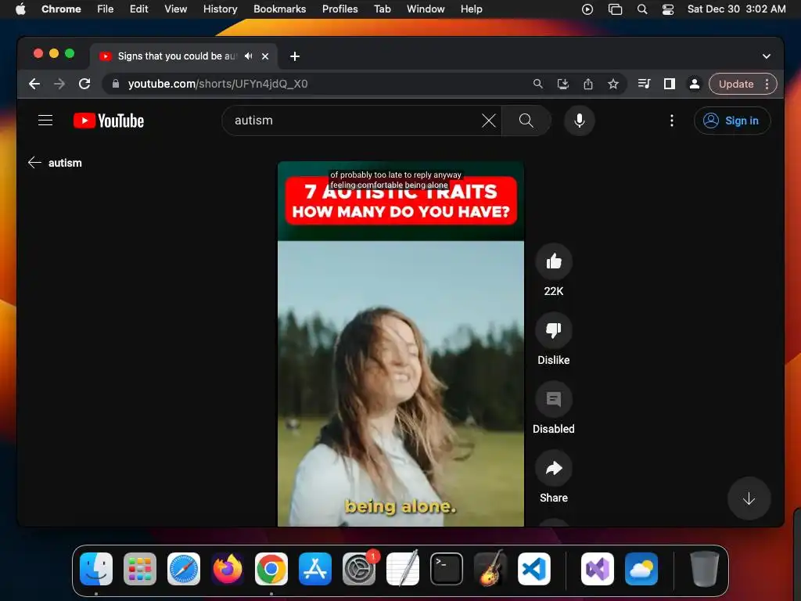Click the date and time
The width and height of the screenshot is (801, 601).
(736, 9)
